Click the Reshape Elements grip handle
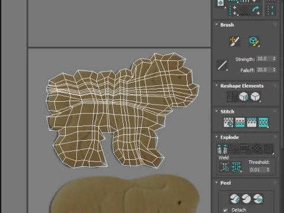 [275, 85]
